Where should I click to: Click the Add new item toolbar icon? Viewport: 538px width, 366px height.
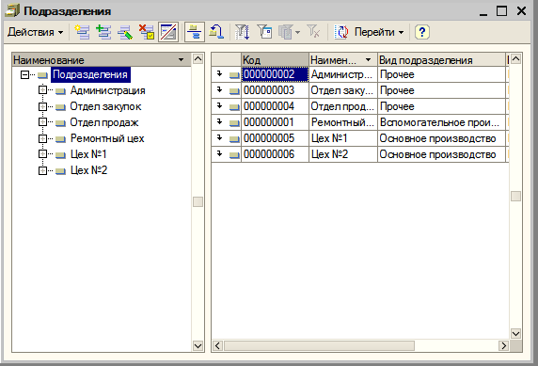82,32
